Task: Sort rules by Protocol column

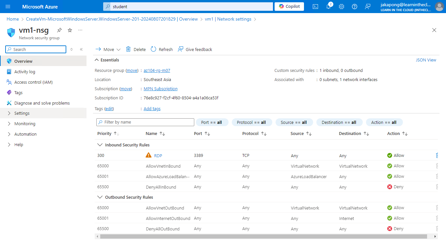Action: coord(254,134)
